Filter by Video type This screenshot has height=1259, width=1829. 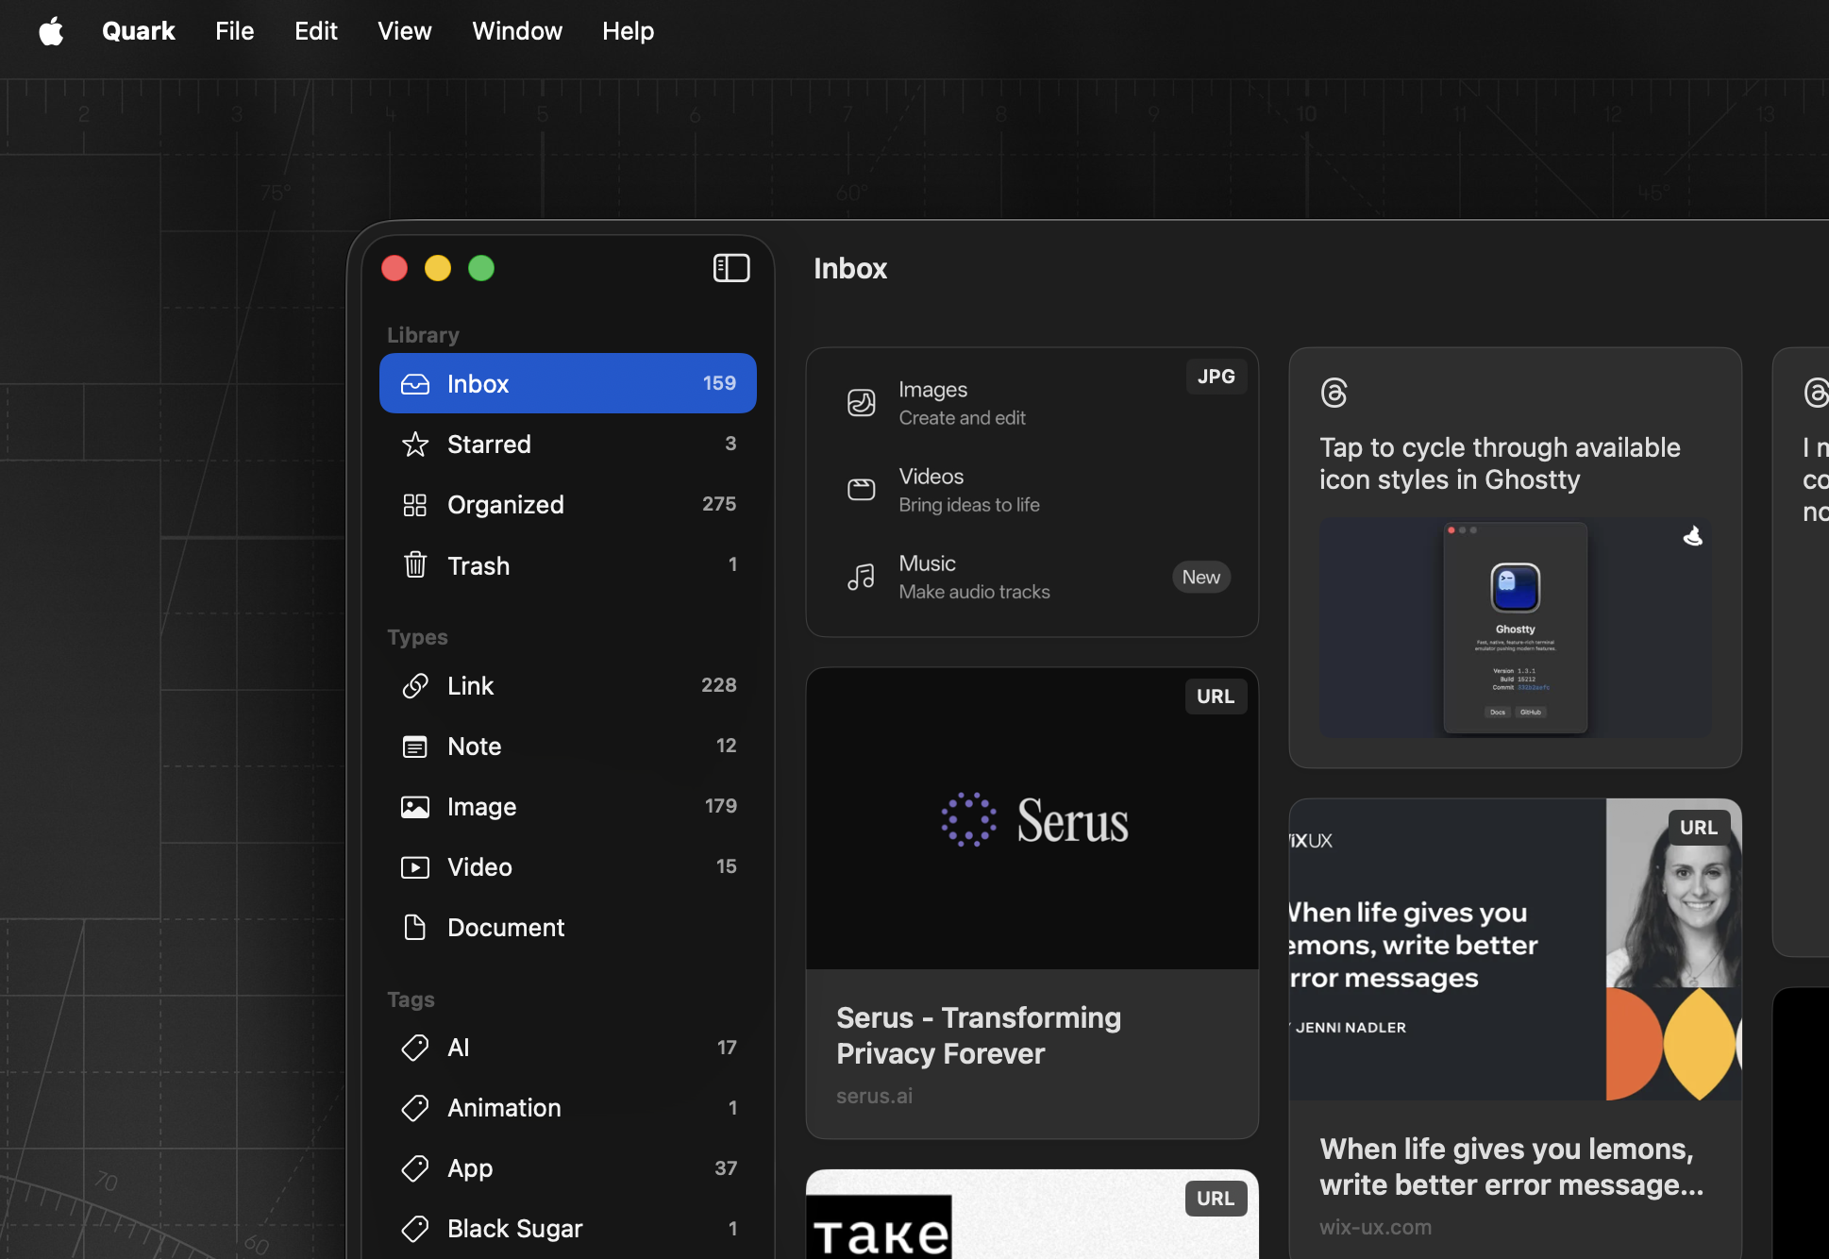click(568, 866)
